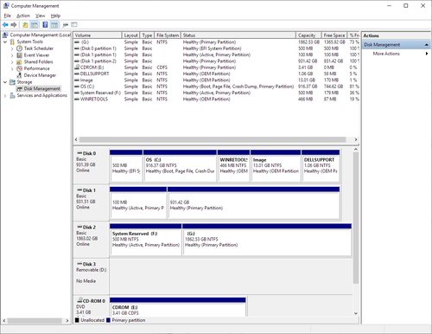Image resolution: width=432 pixels, height=334 pixels.
Task: Open the Help toolbar icon
Action: coord(45,25)
